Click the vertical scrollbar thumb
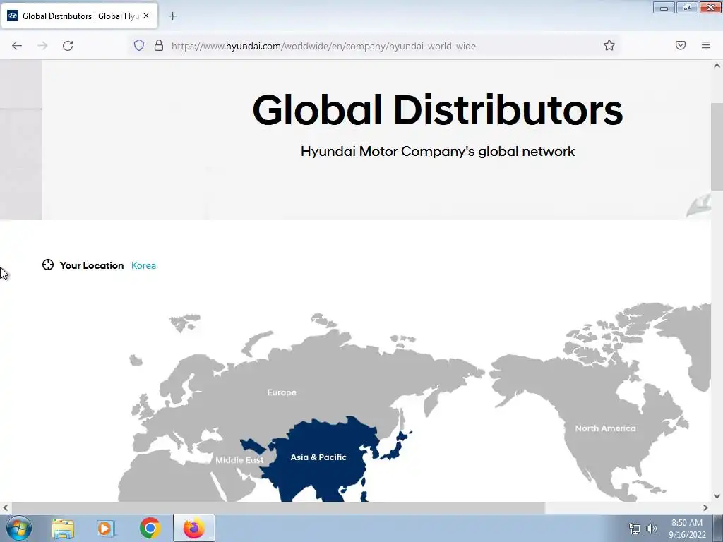Image resolution: width=723 pixels, height=542 pixels. [717, 147]
